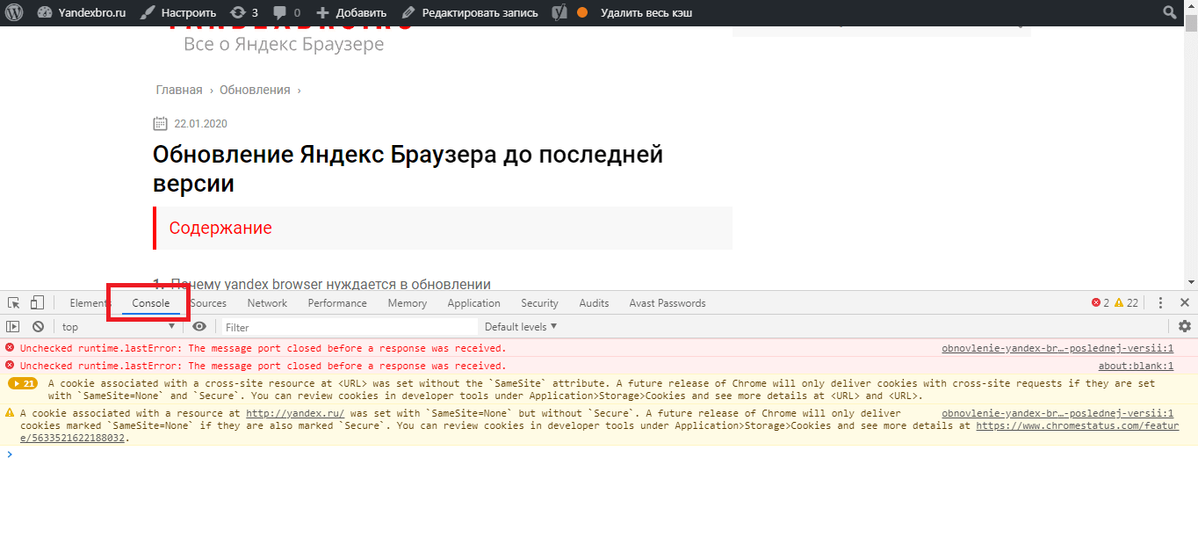Open the http://yandex.ru/ link in the warning
This screenshot has width=1198, height=552.
coord(295,413)
